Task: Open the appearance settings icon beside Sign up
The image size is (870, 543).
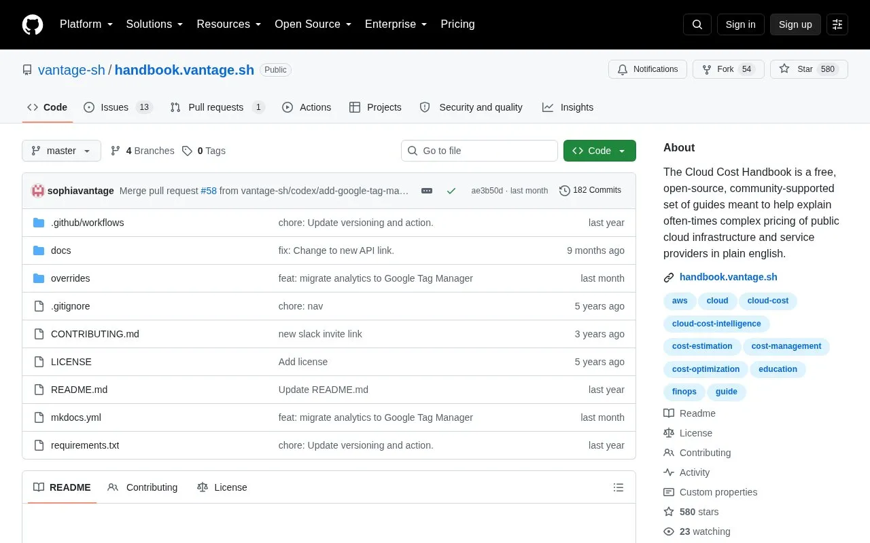Action: [837, 24]
